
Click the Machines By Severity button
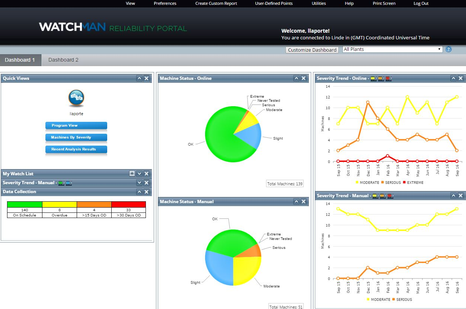76,137
